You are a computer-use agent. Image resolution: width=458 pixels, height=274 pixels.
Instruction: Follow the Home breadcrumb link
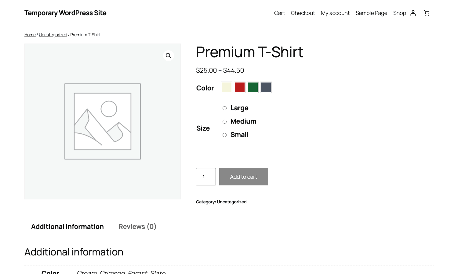point(30,35)
